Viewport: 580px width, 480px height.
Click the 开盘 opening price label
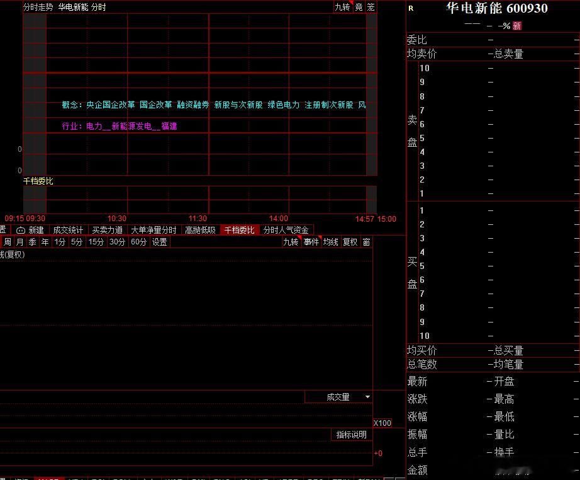point(504,381)
